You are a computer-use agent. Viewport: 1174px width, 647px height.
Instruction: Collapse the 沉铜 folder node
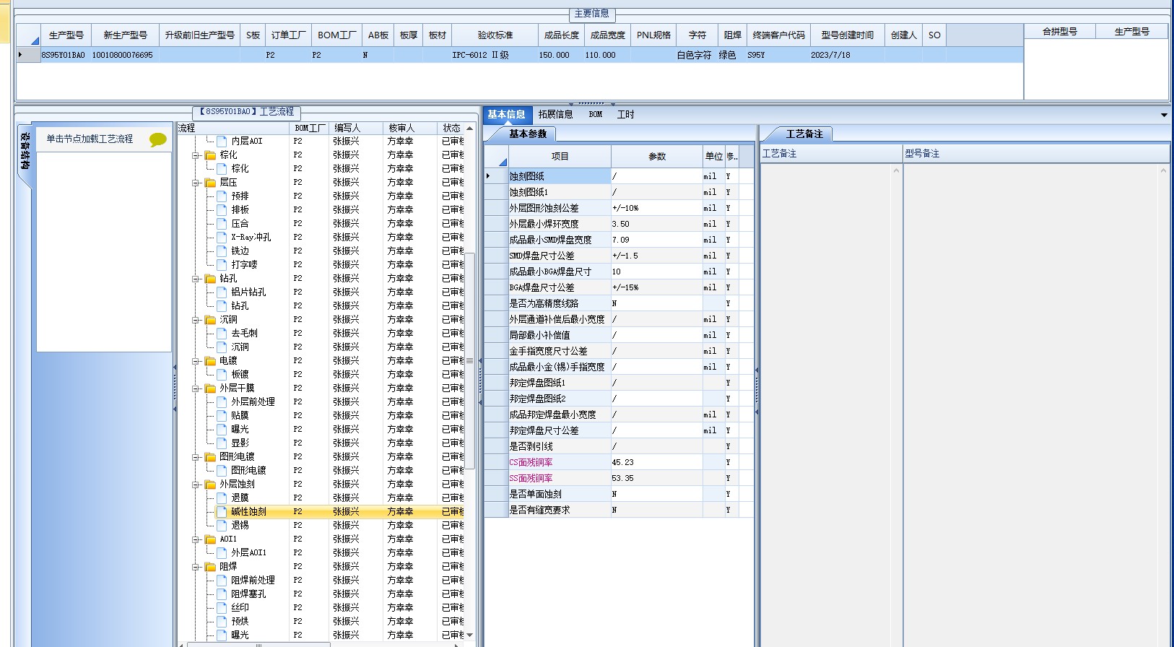(x=196, y=320)
